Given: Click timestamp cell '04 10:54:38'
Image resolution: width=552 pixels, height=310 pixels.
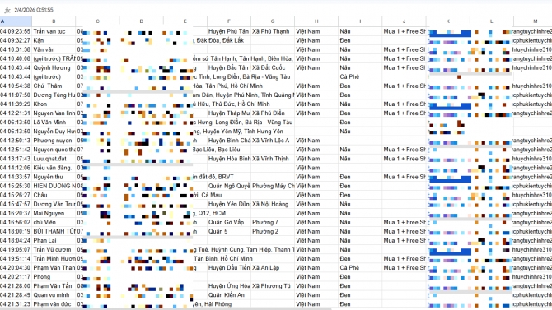Looking at the screenshot, I should point(16,86).
